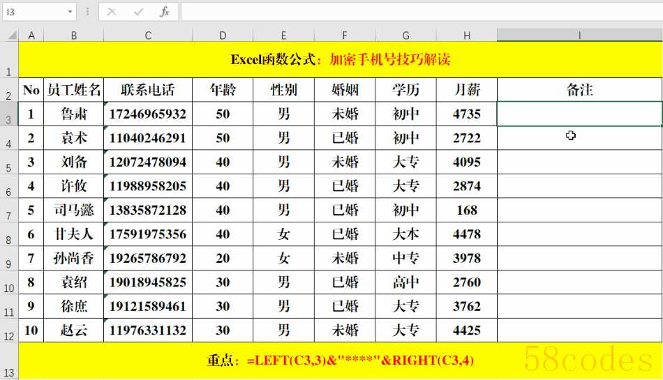Select column A header

[31, 36]
